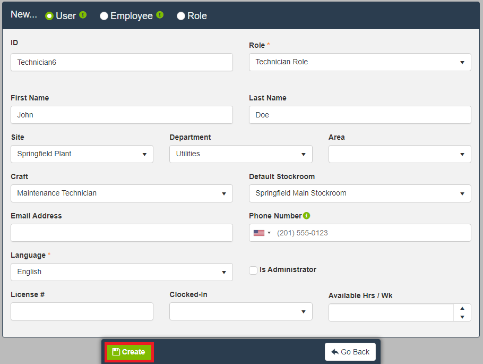
Task: Decrease Available Hrs / Wk with down arrow
Action: click(x=462, y=317)
